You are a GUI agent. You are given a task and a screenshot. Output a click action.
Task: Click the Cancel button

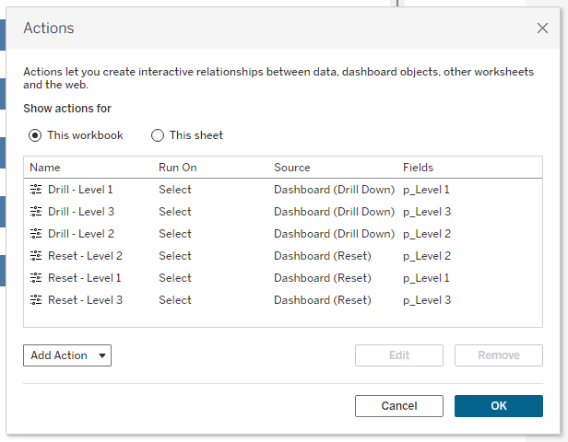pyautogui.click(x=399, y=406)
